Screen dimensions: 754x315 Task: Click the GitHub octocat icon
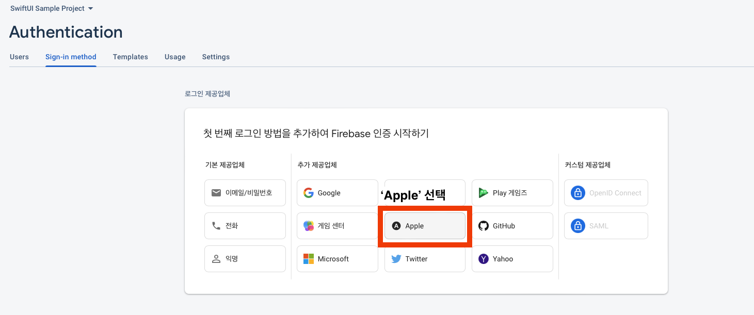(484, 226)
